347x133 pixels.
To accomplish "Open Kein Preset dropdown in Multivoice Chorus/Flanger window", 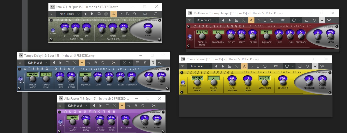I will [x=207, y=20].
